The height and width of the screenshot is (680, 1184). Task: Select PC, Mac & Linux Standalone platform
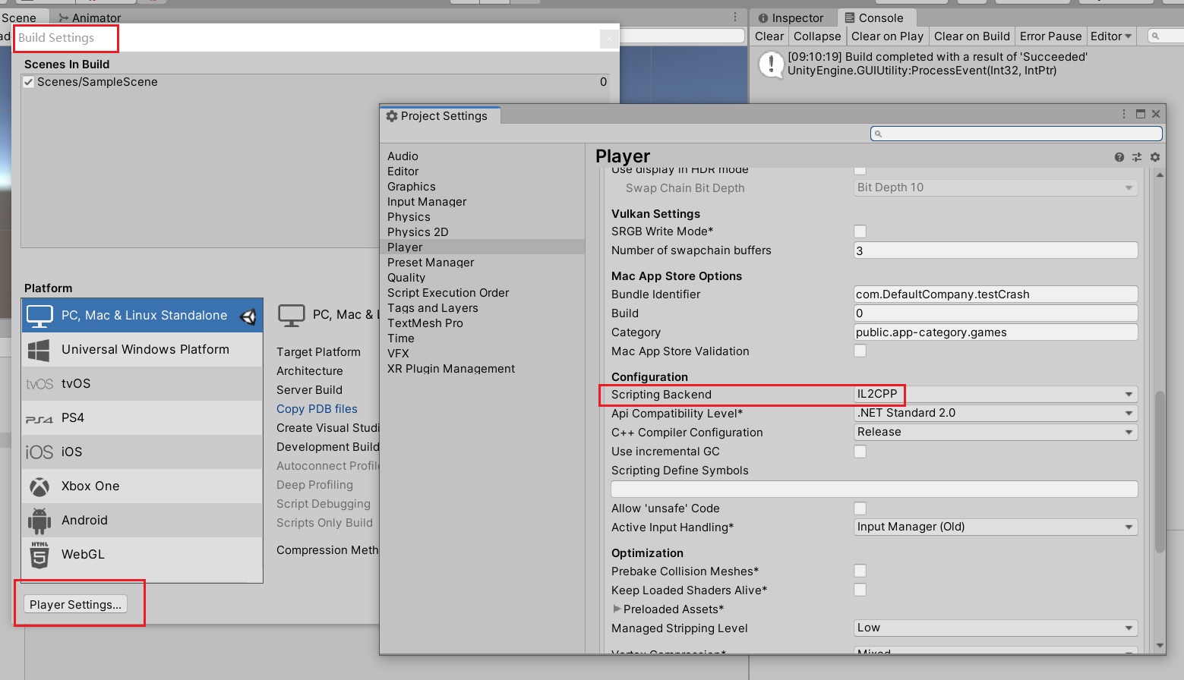click(142, 316)
